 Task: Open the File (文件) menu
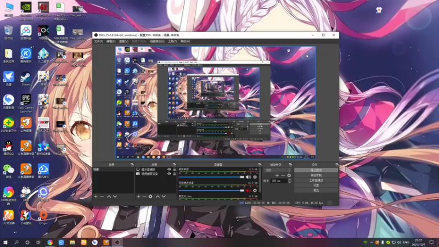tap(98, 42)
